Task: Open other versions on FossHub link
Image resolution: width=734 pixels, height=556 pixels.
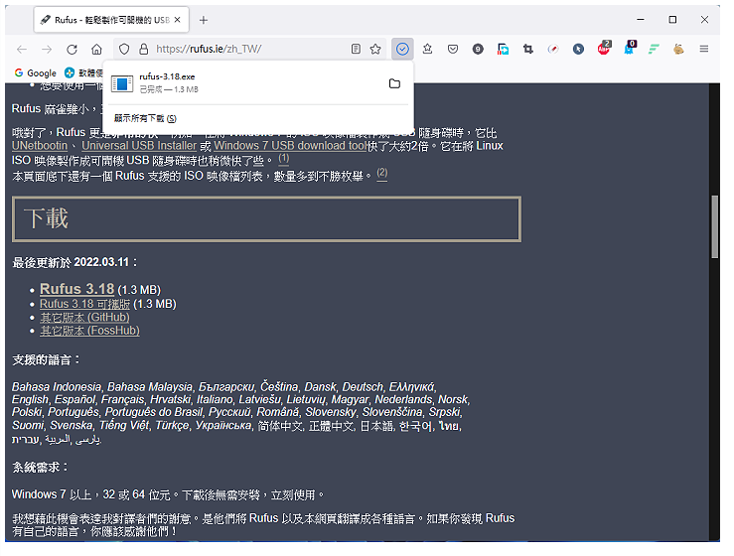Action: pos(89,331)
